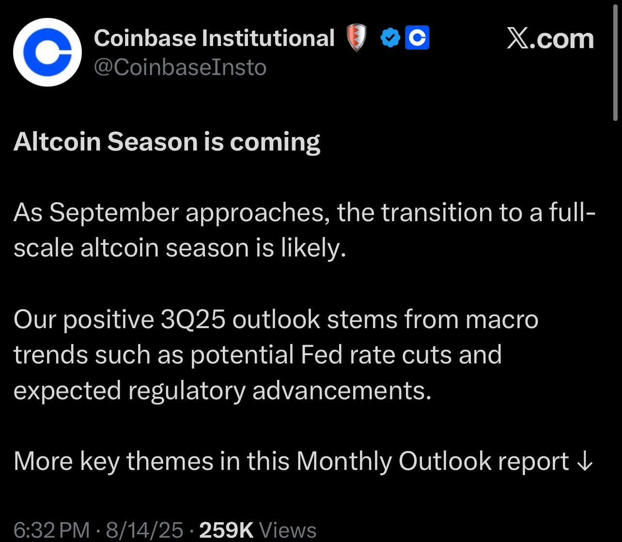
Task: Click the 6:32 PM timestamp
Action: [51, 530]
